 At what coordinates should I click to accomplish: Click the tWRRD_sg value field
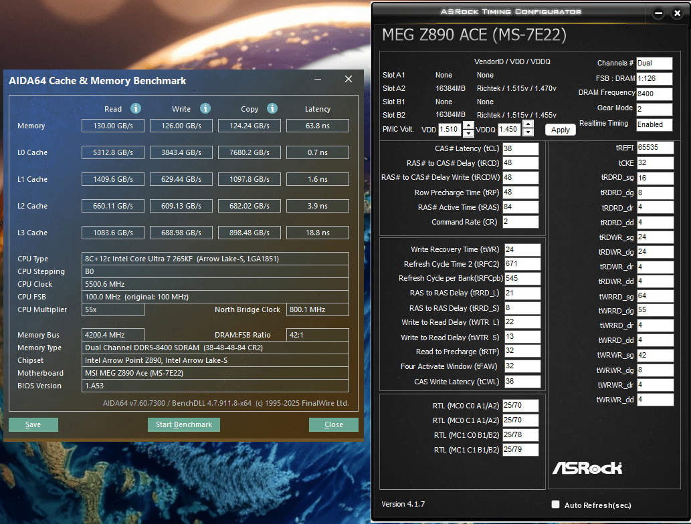click(x=655, y=296)
